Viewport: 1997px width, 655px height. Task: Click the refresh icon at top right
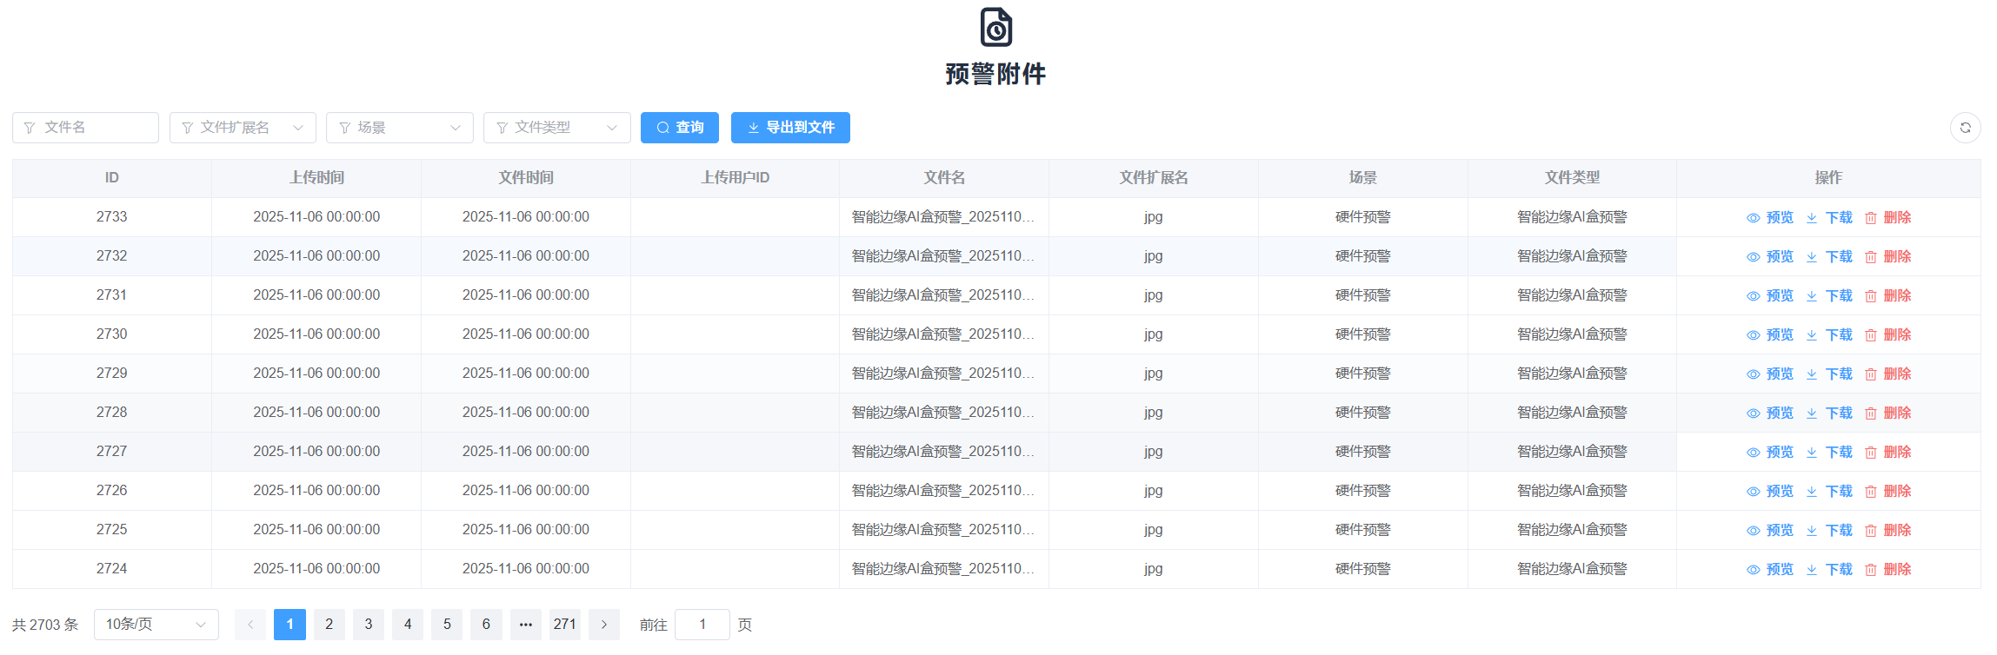coord(1965,128)
